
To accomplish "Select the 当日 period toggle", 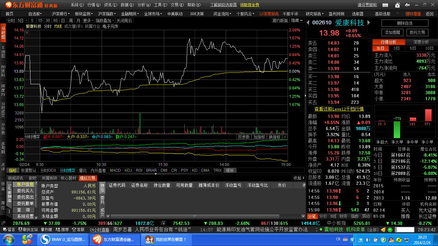I will tap(380, 48).
